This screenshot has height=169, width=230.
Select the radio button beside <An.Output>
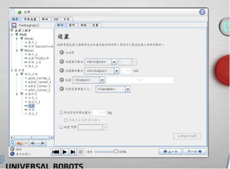pyautogui.click(x=62, y=71)
